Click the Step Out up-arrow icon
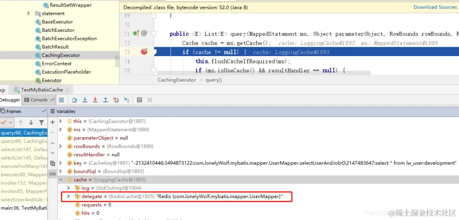 tap(105, 100)
